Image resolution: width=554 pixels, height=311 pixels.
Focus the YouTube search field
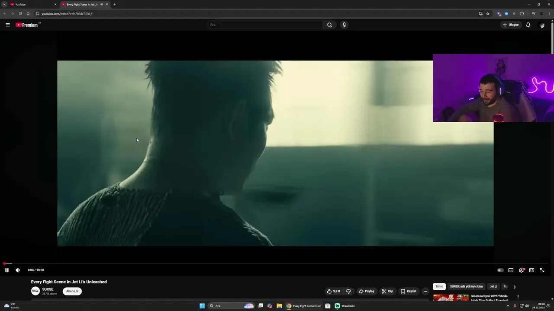265,25
